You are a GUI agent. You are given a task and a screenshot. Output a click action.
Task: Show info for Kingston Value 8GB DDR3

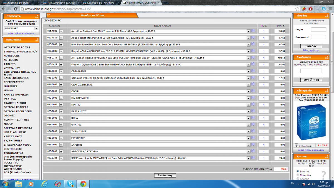click(x=253, y=51)
